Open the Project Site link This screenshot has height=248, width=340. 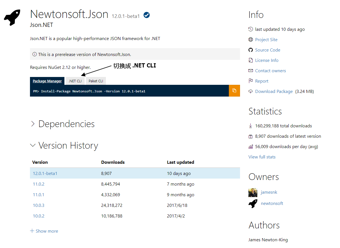click(x=266, y=39)
